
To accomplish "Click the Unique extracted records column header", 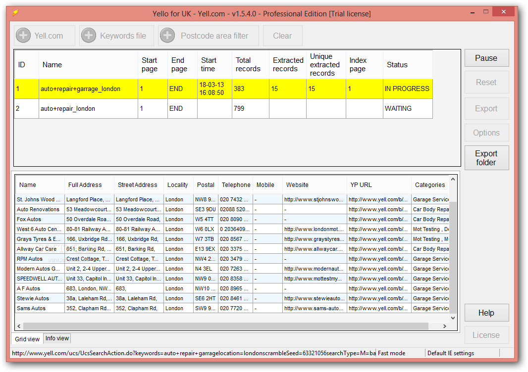I will 326,65.
